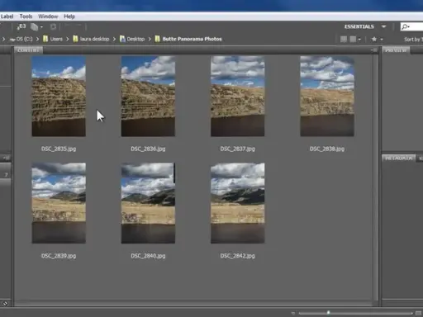This screenshot has height=317, width=423.
Task: Click the thumbnail quality options icon
Action: pyautogui.click(x=353, y=39)
